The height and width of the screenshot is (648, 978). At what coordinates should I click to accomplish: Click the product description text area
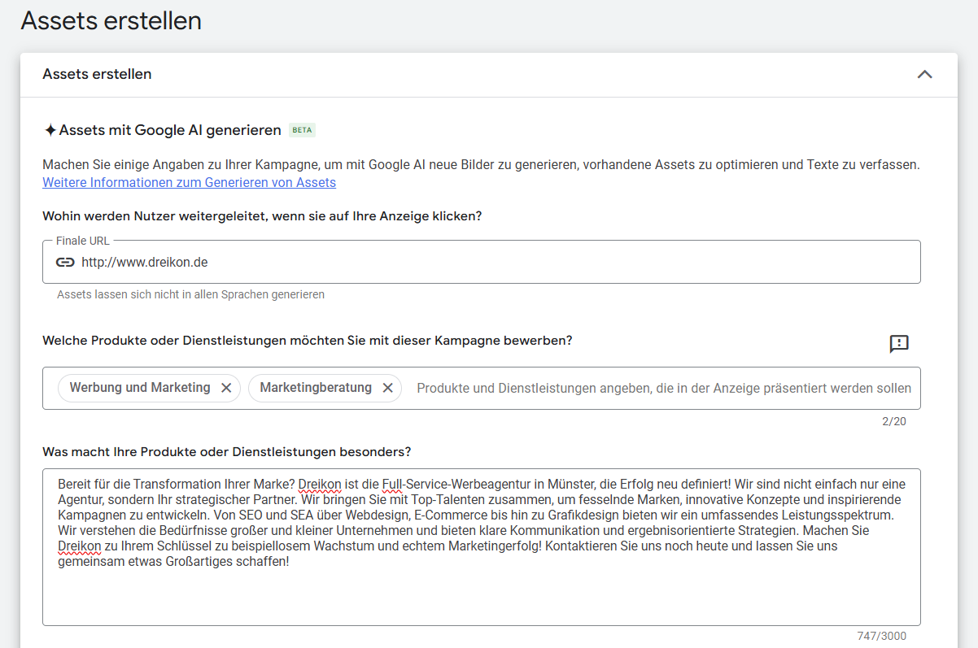(x=482, y=546)
